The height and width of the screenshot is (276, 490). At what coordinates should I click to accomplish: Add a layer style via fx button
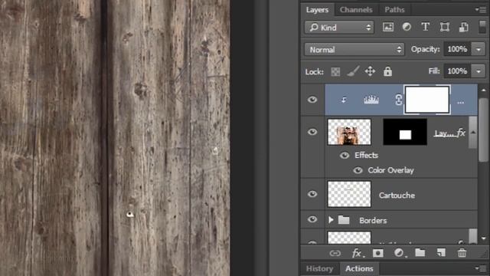[358, 253]
